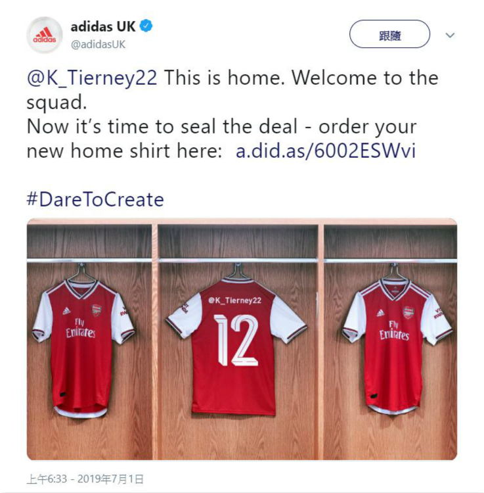Click the Arsenal crest on the right shirt
The height and width of the screenshot is (493, 484).
click(408, 312)
